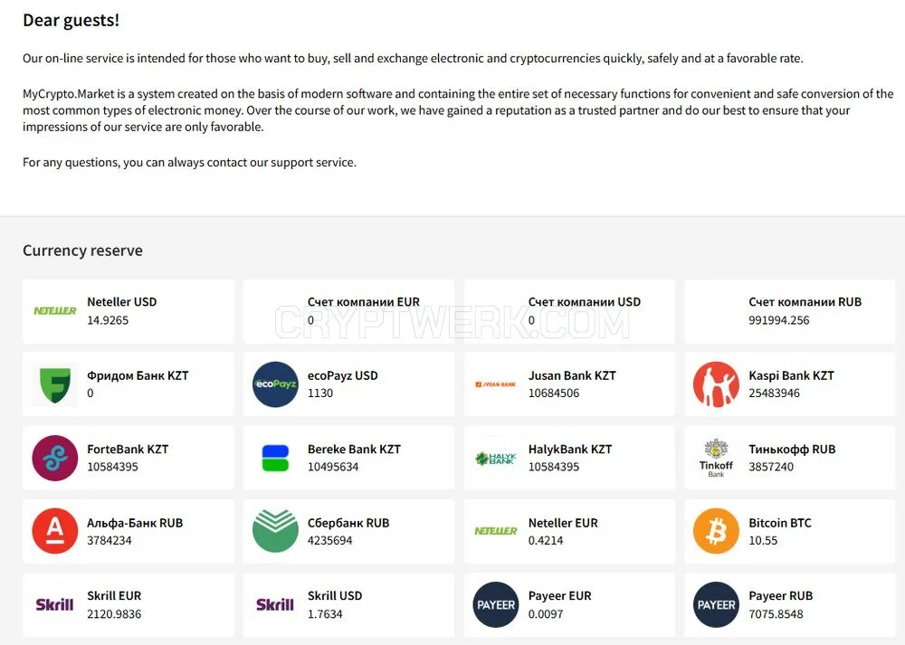Select the Счет компании EUR card
Viewport: 905px width, 645px height.
pyautogui.click(x=348, y=311)
